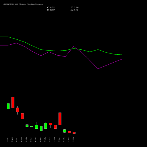Image resolution: width=147 pixels, height=147 pixels.
Task: Click the low price value L: 0.15
Action: coord(74,10)
